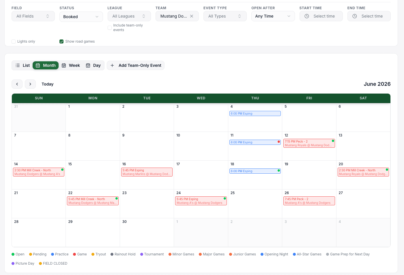Click the Today button
The height and width of the screenshot is (275, 404).
48,84
